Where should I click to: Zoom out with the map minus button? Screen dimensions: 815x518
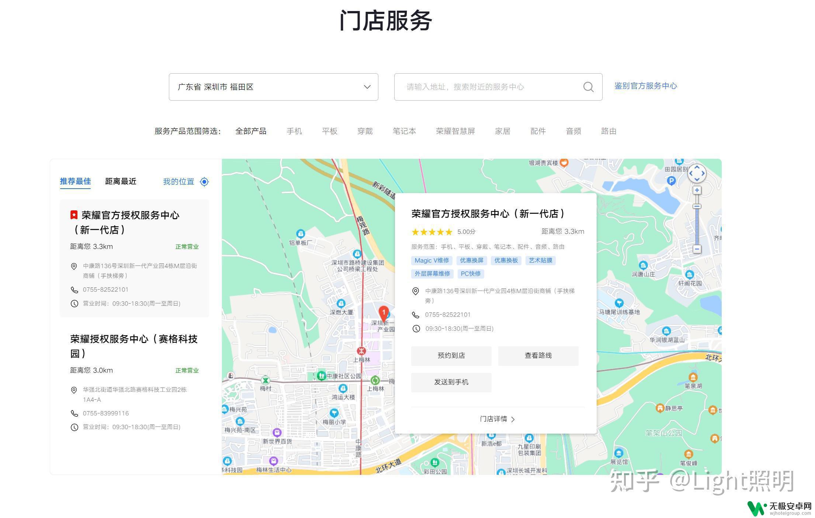tap(697, 249)
